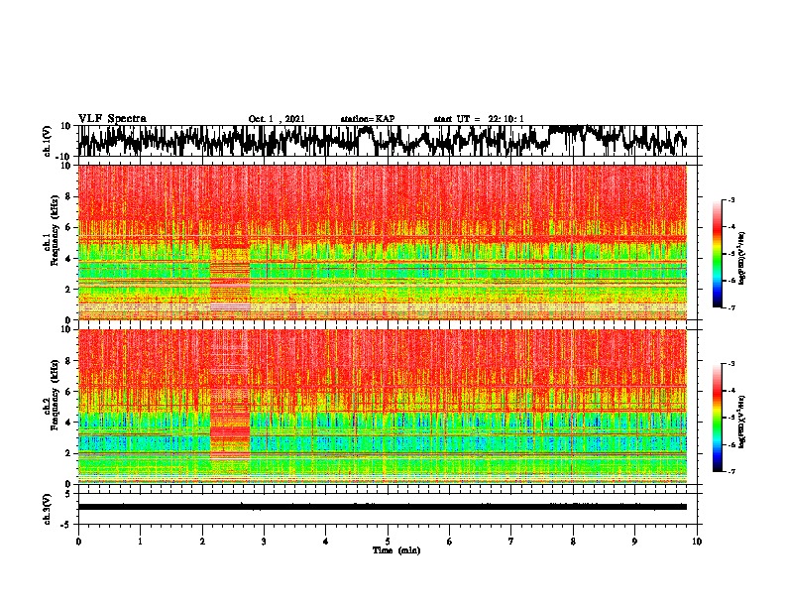Click the time axis tick label "1"
The image size is (785, 607).
(140, 542)
